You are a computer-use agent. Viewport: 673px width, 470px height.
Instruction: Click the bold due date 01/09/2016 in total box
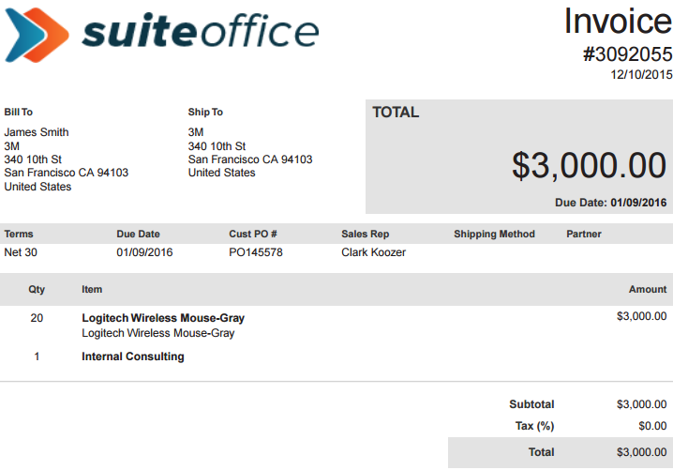point(638,203)
